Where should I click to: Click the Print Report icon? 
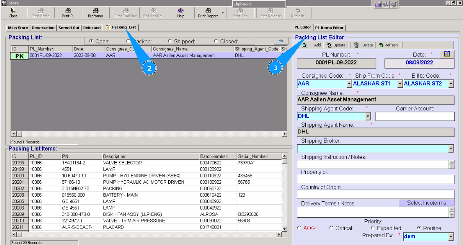(208, 11)
